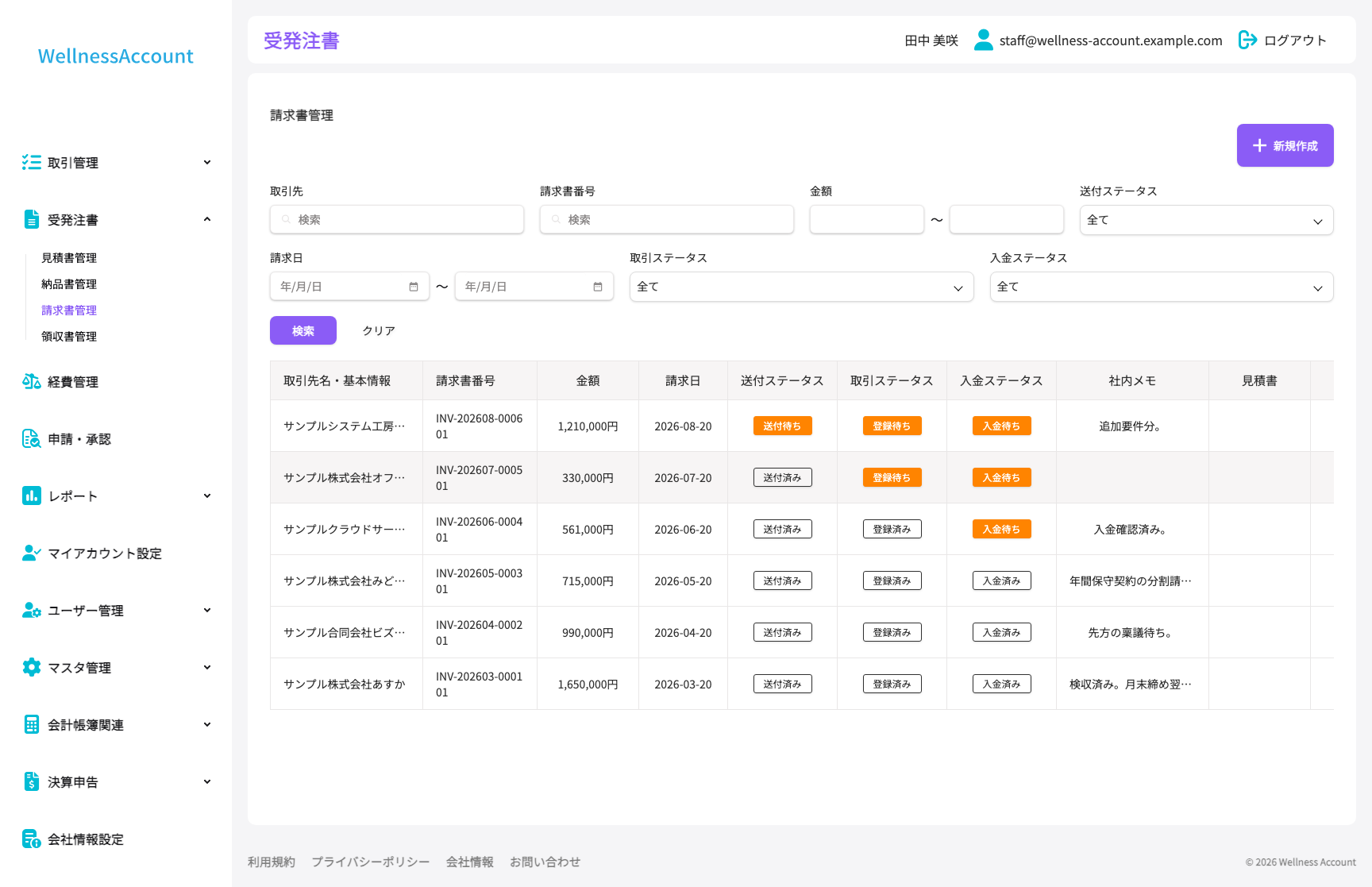Click the WellnessAccount logo
Image resolution: width=1372 pixels, height=887 pixels.
pyautogui.click(x=116, y=56)
